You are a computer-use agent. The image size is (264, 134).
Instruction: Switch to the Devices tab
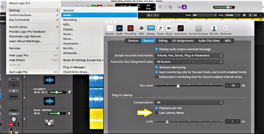tap(133, 41)
